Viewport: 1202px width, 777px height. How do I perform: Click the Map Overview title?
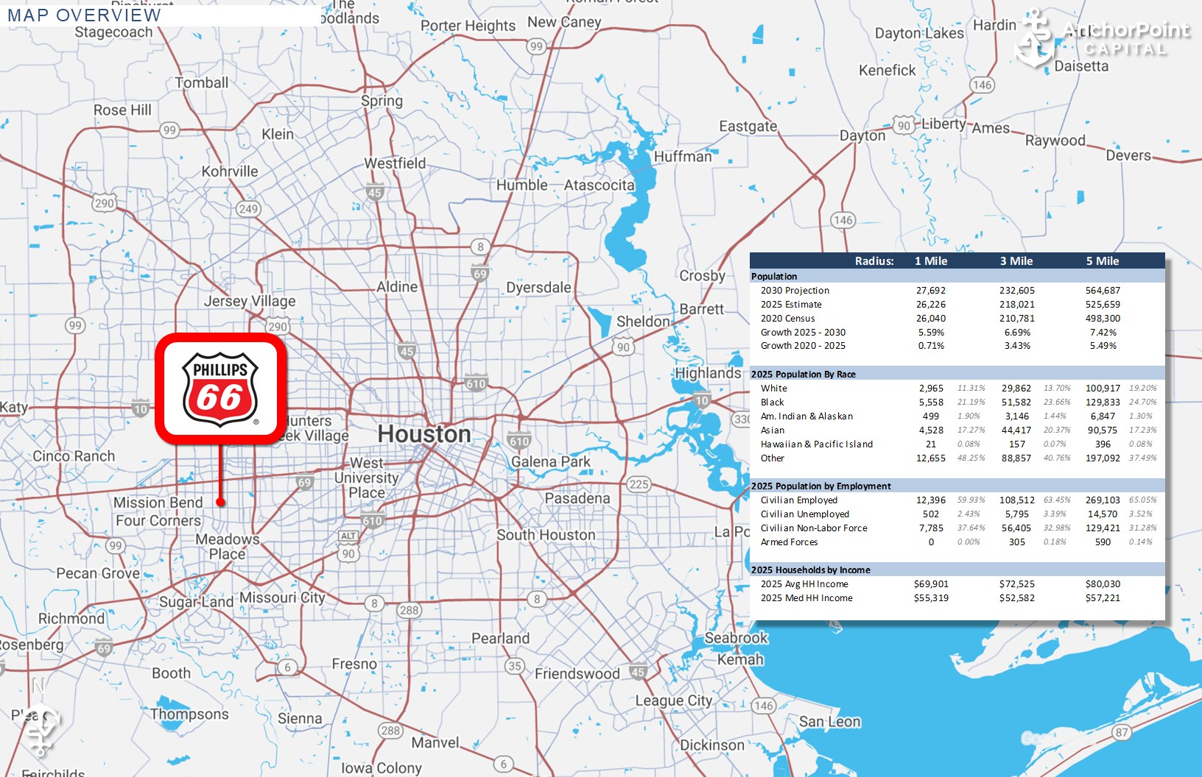(84, 15)
